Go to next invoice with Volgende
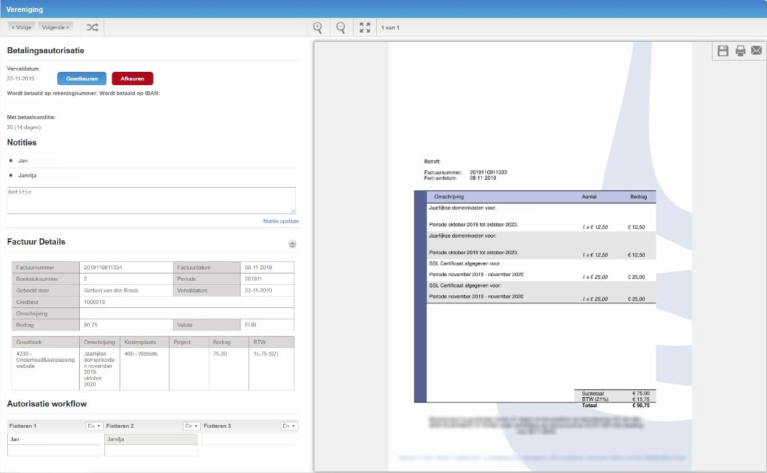 coord(55,27)
